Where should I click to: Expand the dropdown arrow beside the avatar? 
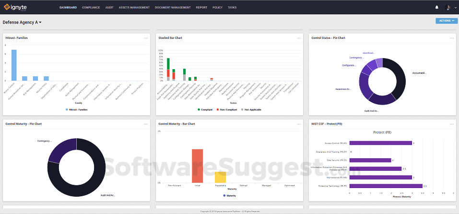tap(456, 8)
